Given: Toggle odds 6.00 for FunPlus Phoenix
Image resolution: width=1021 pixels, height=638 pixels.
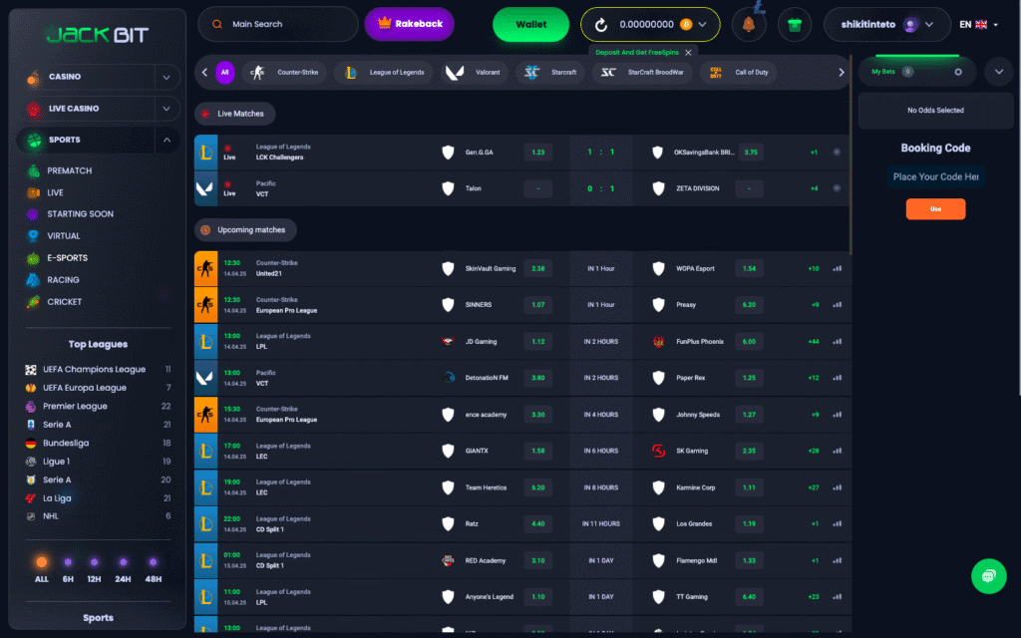Looking at the screenshot, I should 749,341.
